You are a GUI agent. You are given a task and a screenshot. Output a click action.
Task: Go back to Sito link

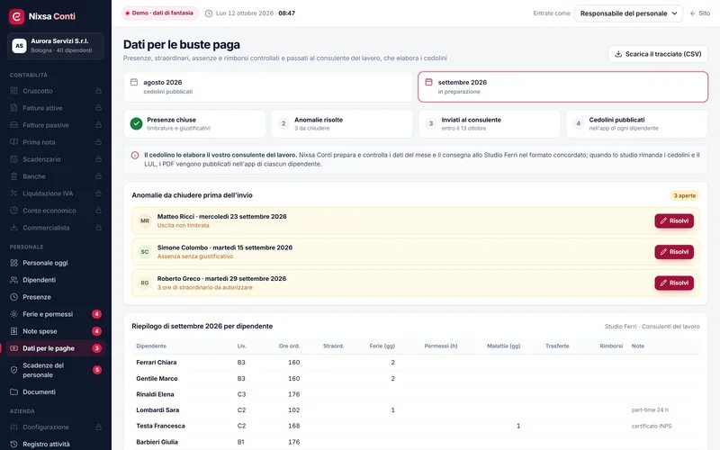tap(700, 13)
